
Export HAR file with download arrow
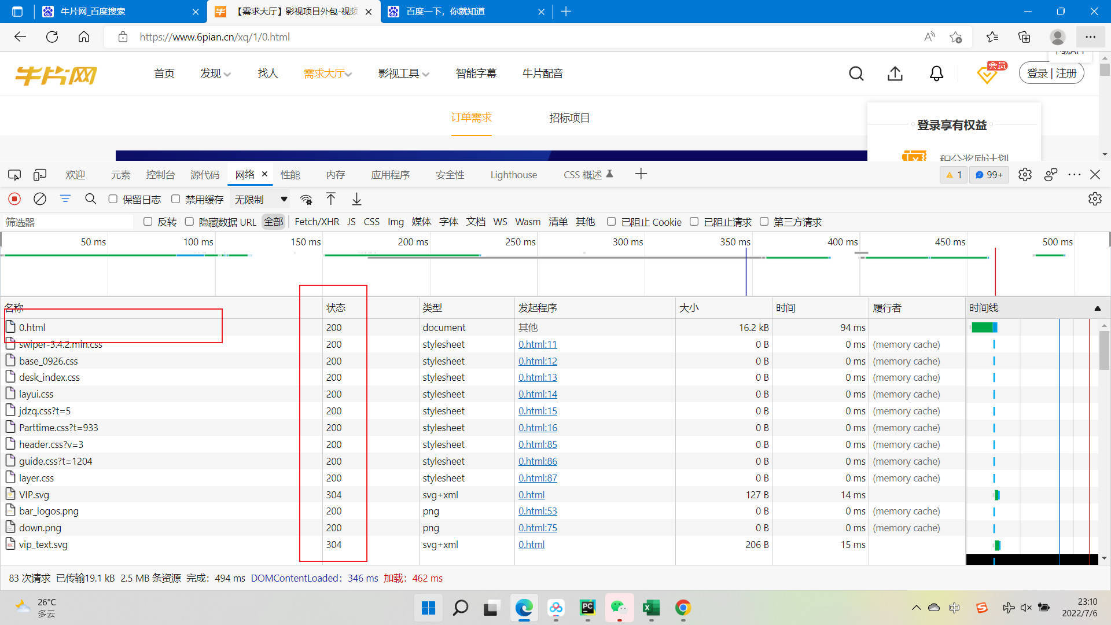point(356,199)
